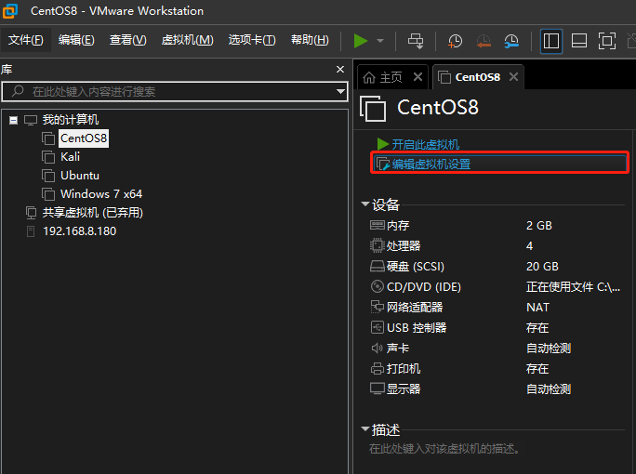
Task: Open the 编辑(E) menu
Action: (x=76, y=40)
